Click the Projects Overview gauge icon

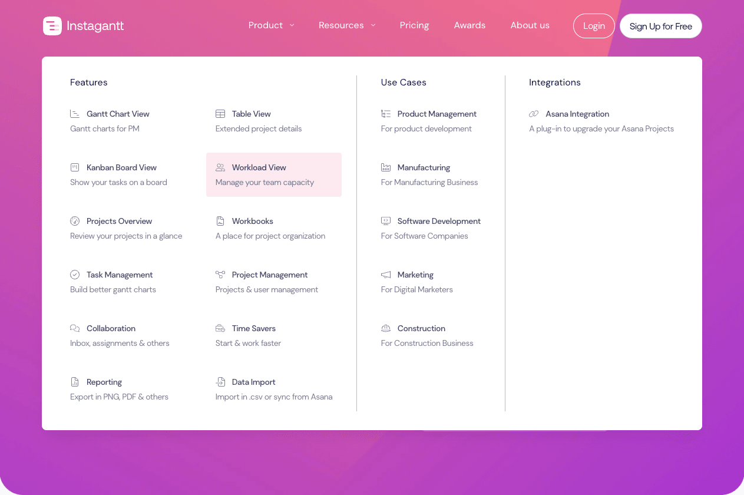(75, 221)
